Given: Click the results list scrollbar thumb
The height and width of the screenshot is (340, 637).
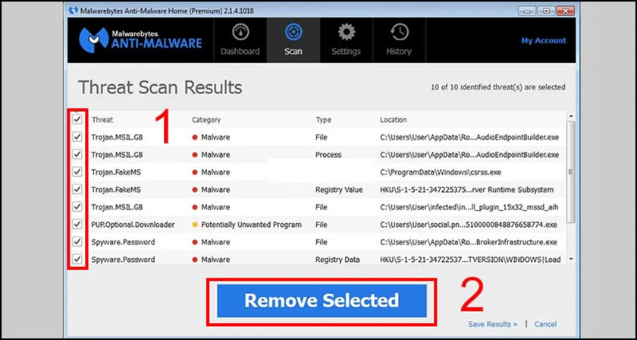Looking at the screenshot, I should pos(571,172).
